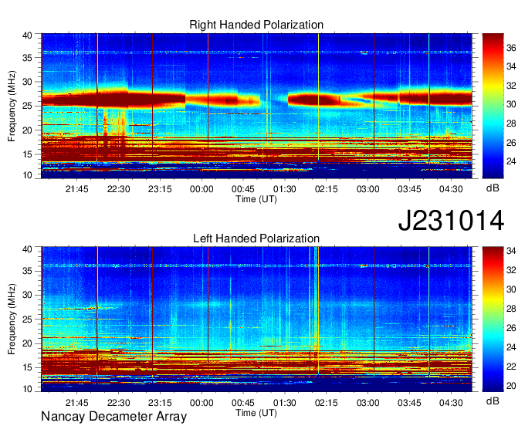Click the 00:45 time tick under right-handed plot
The image size is (525, 426).
243,189
